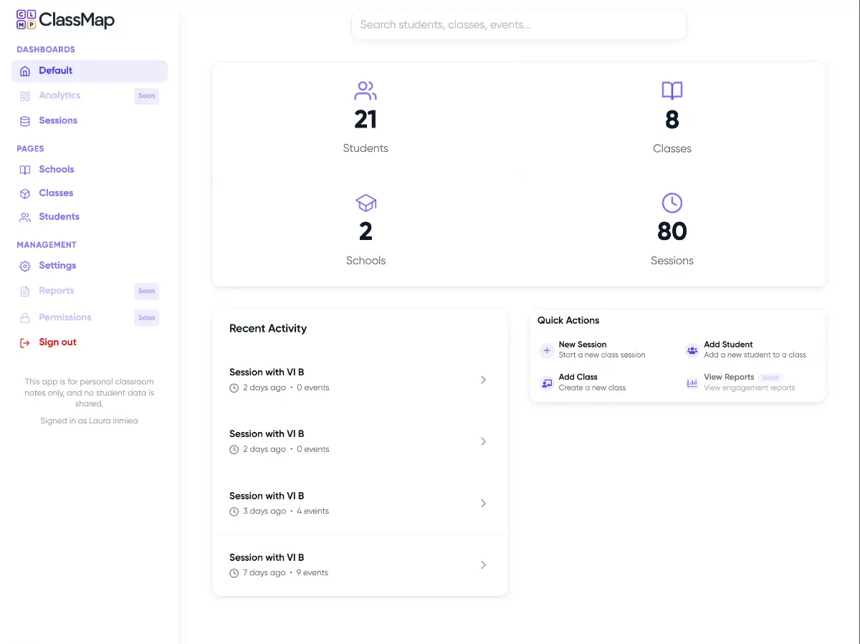Click the Add Class icon

tap(547, 383)
